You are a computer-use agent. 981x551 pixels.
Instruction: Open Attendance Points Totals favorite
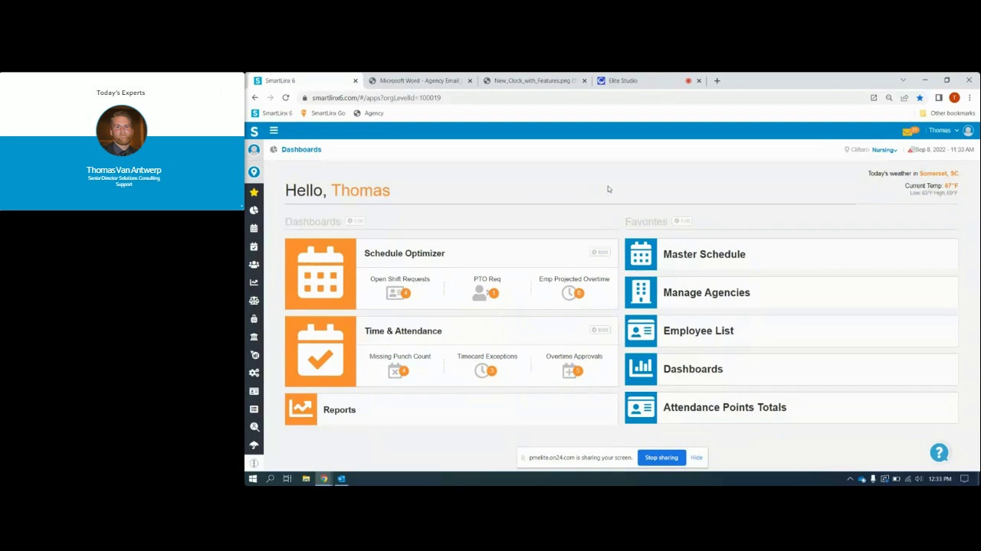[x=792, y=407]
